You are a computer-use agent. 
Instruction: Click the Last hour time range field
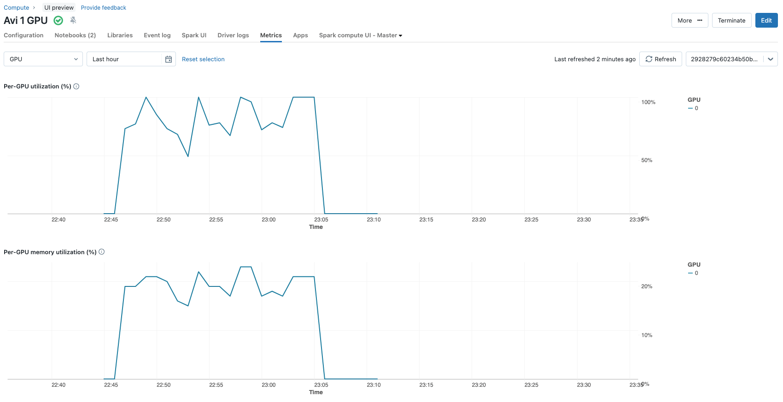pyautogui.click(x=125, y=59)
